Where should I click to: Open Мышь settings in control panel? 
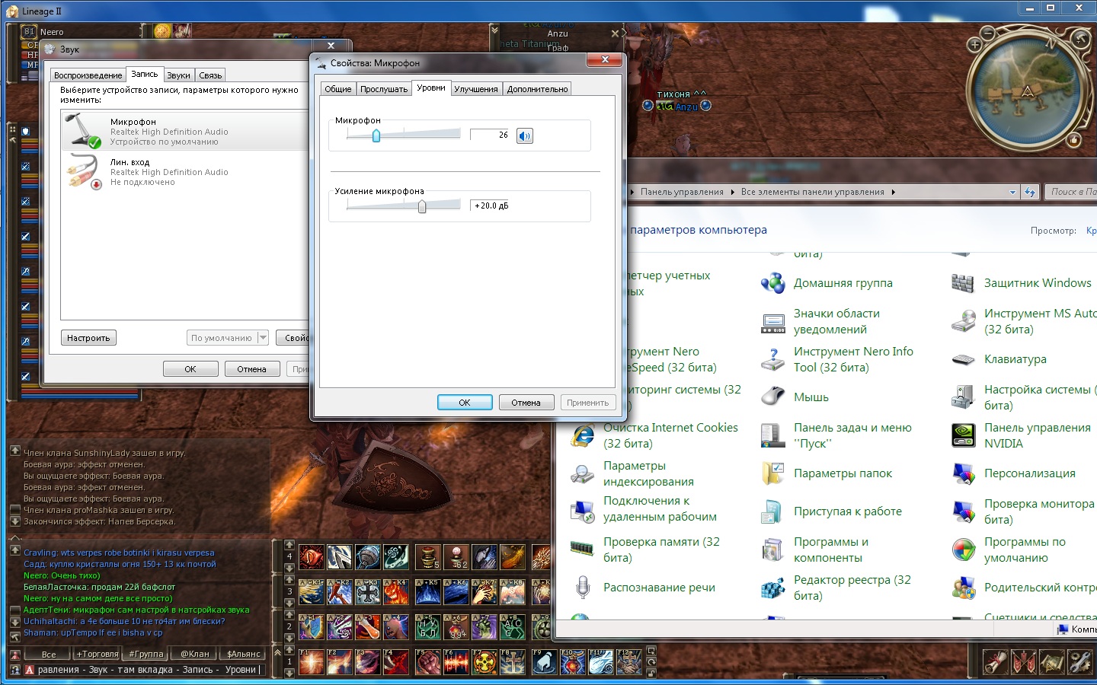coord(795,397)
